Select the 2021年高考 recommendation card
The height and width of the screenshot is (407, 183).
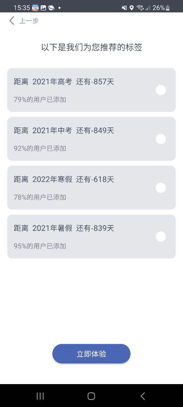pos(79,90)
